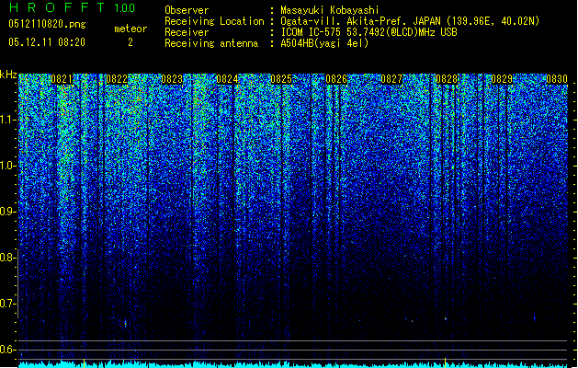Click the yellow meteor tick left of 0822
Screen dimensions: 578x368
pos(84,362)
